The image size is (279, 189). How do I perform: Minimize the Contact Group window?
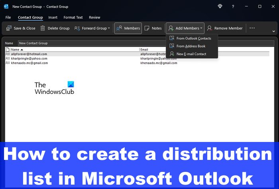click(246, 6)
